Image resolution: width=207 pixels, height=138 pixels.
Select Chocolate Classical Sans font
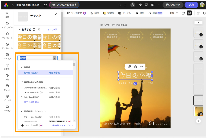(x=46, y=87)
